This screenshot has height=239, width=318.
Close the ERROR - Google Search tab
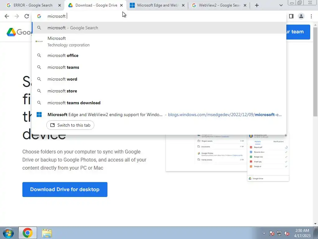coord(59,5)
